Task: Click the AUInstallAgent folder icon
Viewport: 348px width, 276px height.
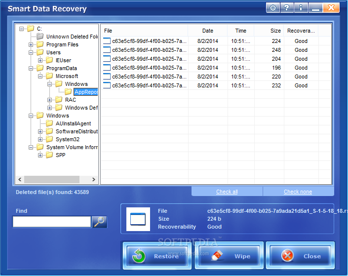Action: point(49,123)
